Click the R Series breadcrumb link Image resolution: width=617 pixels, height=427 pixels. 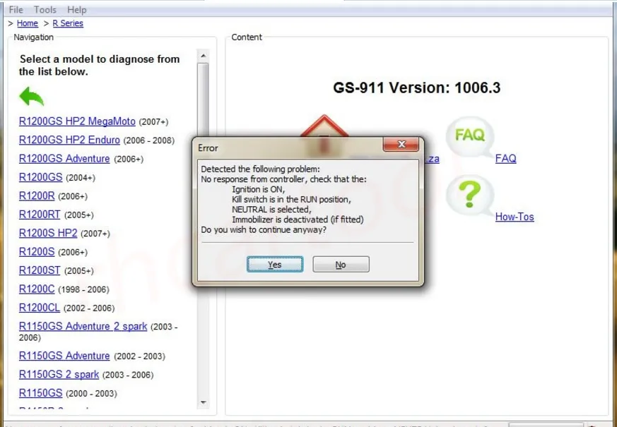68,23
